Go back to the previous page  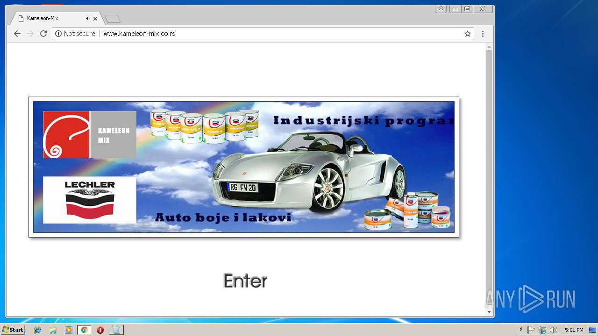17,34
